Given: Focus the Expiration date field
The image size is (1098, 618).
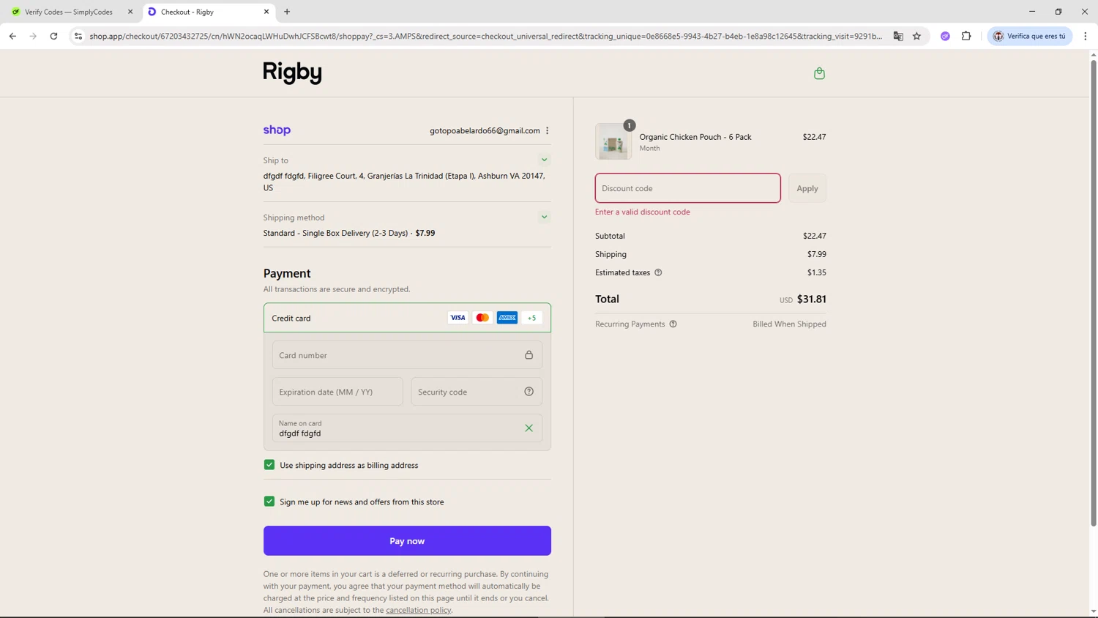Looking at the screenshot, I should 337,392.
